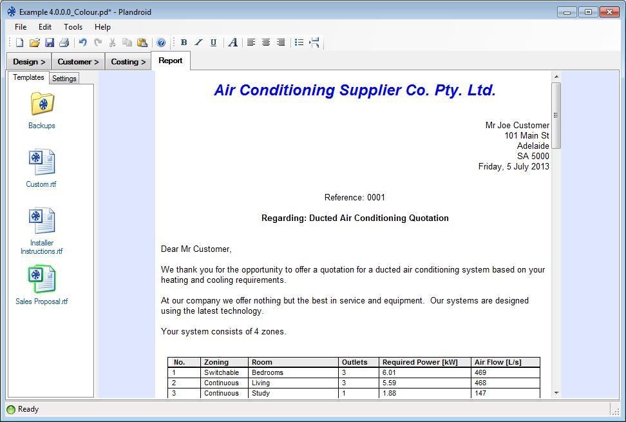Open the font dialog with the A icon

pos(233,43)
